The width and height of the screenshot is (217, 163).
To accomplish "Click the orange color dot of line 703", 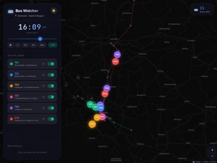I will (11, 86).
